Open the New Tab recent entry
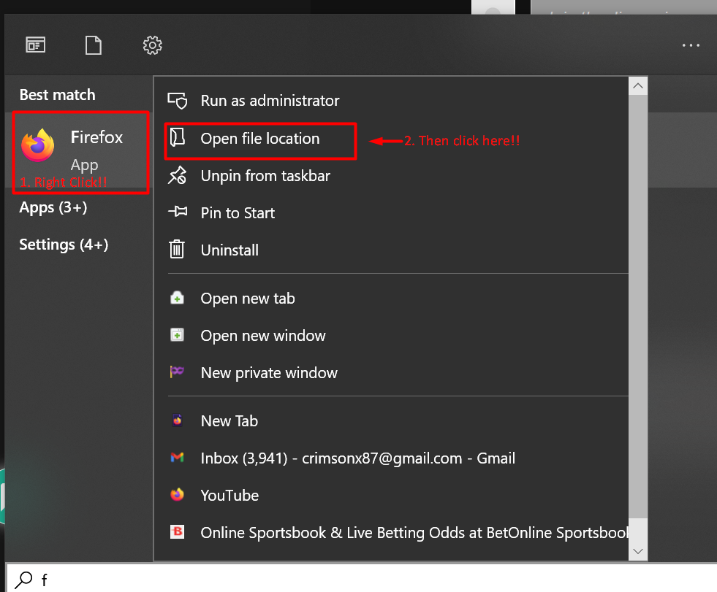 coord(229,421)
